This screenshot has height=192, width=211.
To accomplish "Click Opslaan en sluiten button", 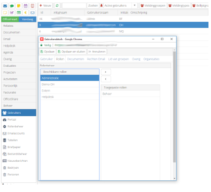I will [71, 52].
